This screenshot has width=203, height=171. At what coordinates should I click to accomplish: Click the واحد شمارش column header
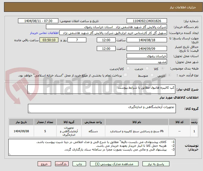[93, 122]
